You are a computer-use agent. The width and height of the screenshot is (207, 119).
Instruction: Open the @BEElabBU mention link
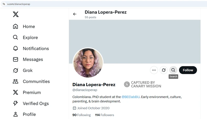(x=130, y=97)
